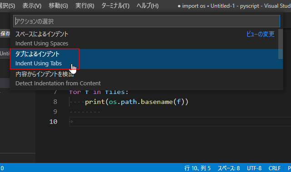The width and height of the screenshot is (291, 172).
Task: Open the ヘルプ(H) menu
Action: (148, 6)
